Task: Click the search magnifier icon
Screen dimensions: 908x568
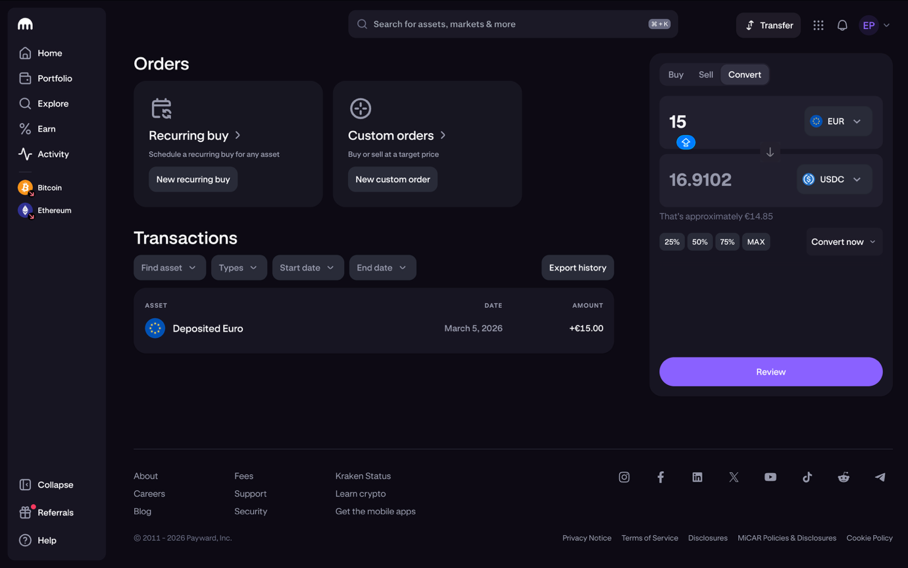Action: coord(362,24)
